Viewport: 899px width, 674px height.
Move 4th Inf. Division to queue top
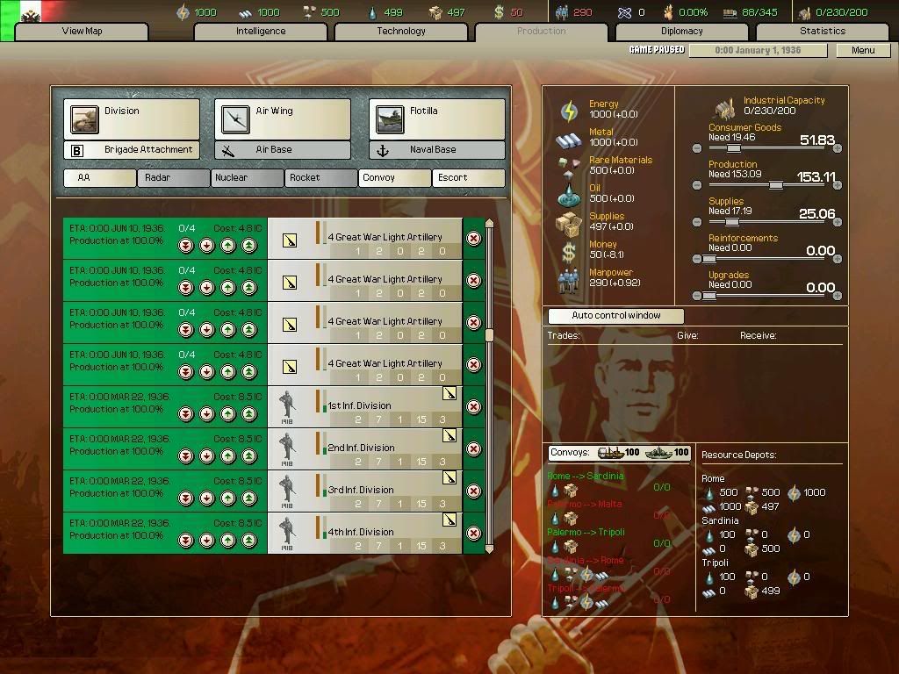[x=248, y=541]
